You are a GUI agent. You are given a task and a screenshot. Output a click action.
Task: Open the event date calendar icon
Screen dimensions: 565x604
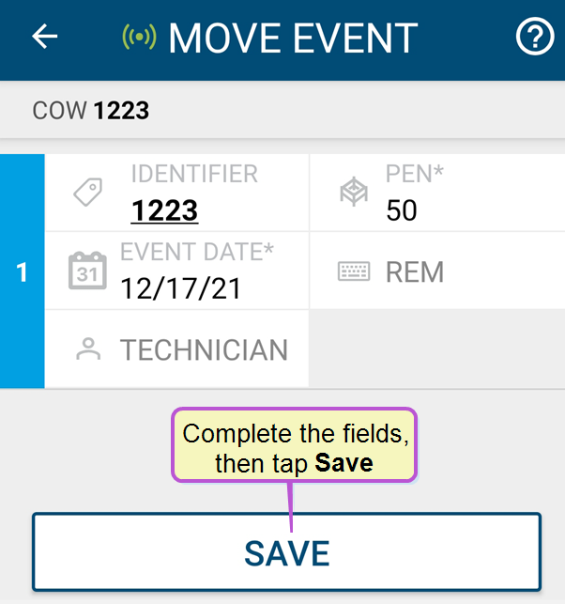coord(87,271)
